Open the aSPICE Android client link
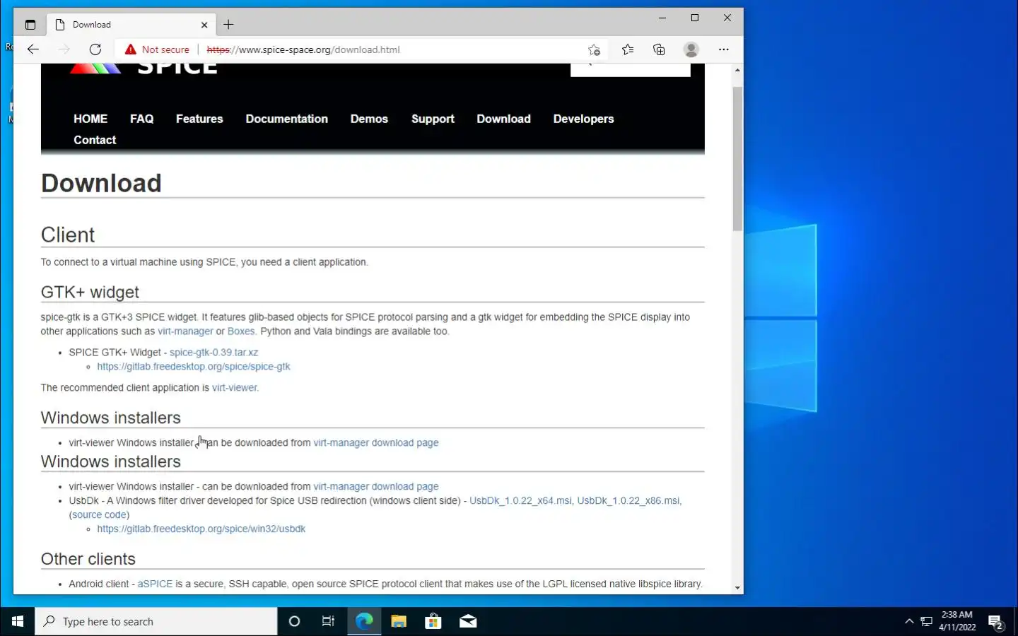 point(155,584)
